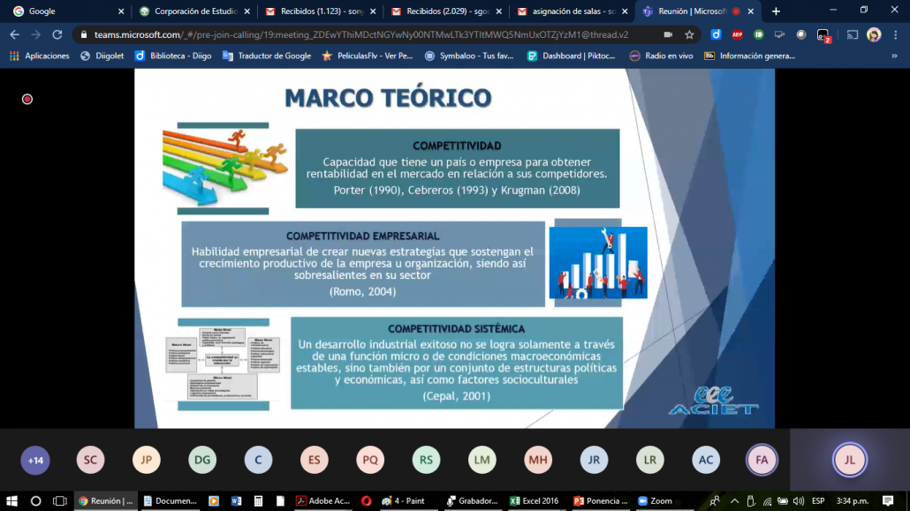Select participant avatar FA

pyautogui.click(x=762, y=460)
